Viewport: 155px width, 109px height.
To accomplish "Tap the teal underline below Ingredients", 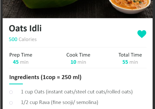I will (16, 84).
